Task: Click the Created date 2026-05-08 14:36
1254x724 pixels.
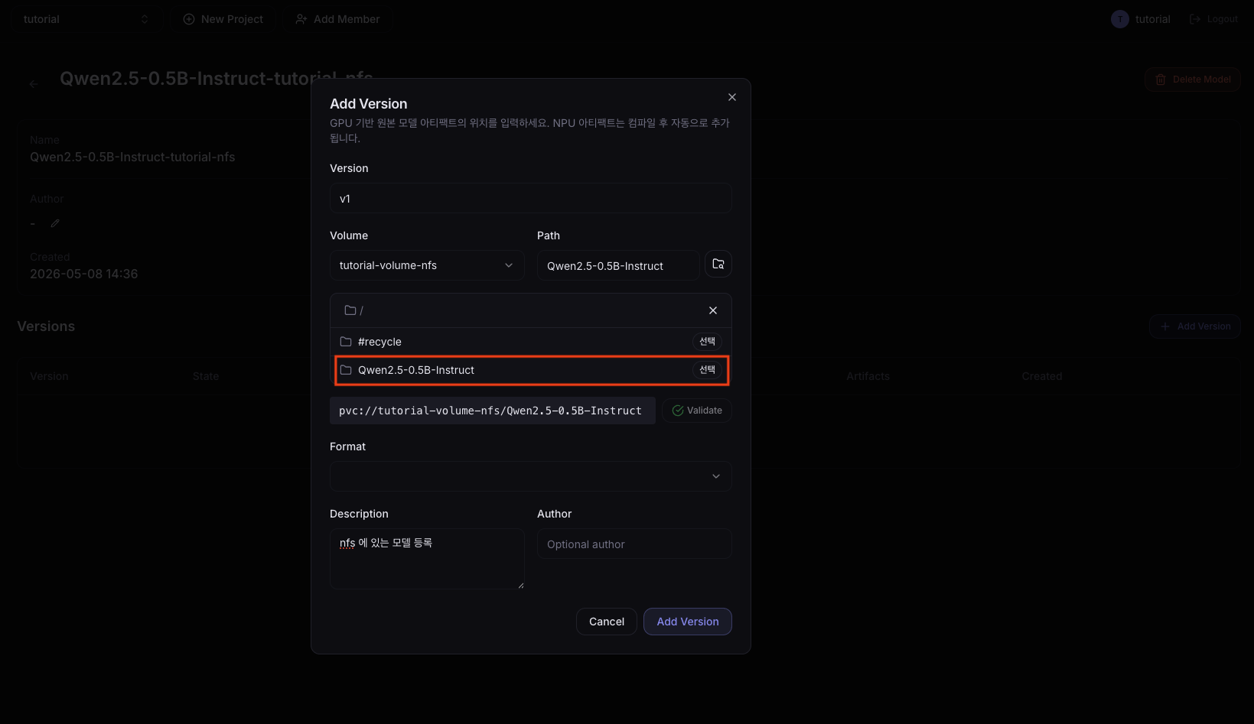Action: (84, 274)
